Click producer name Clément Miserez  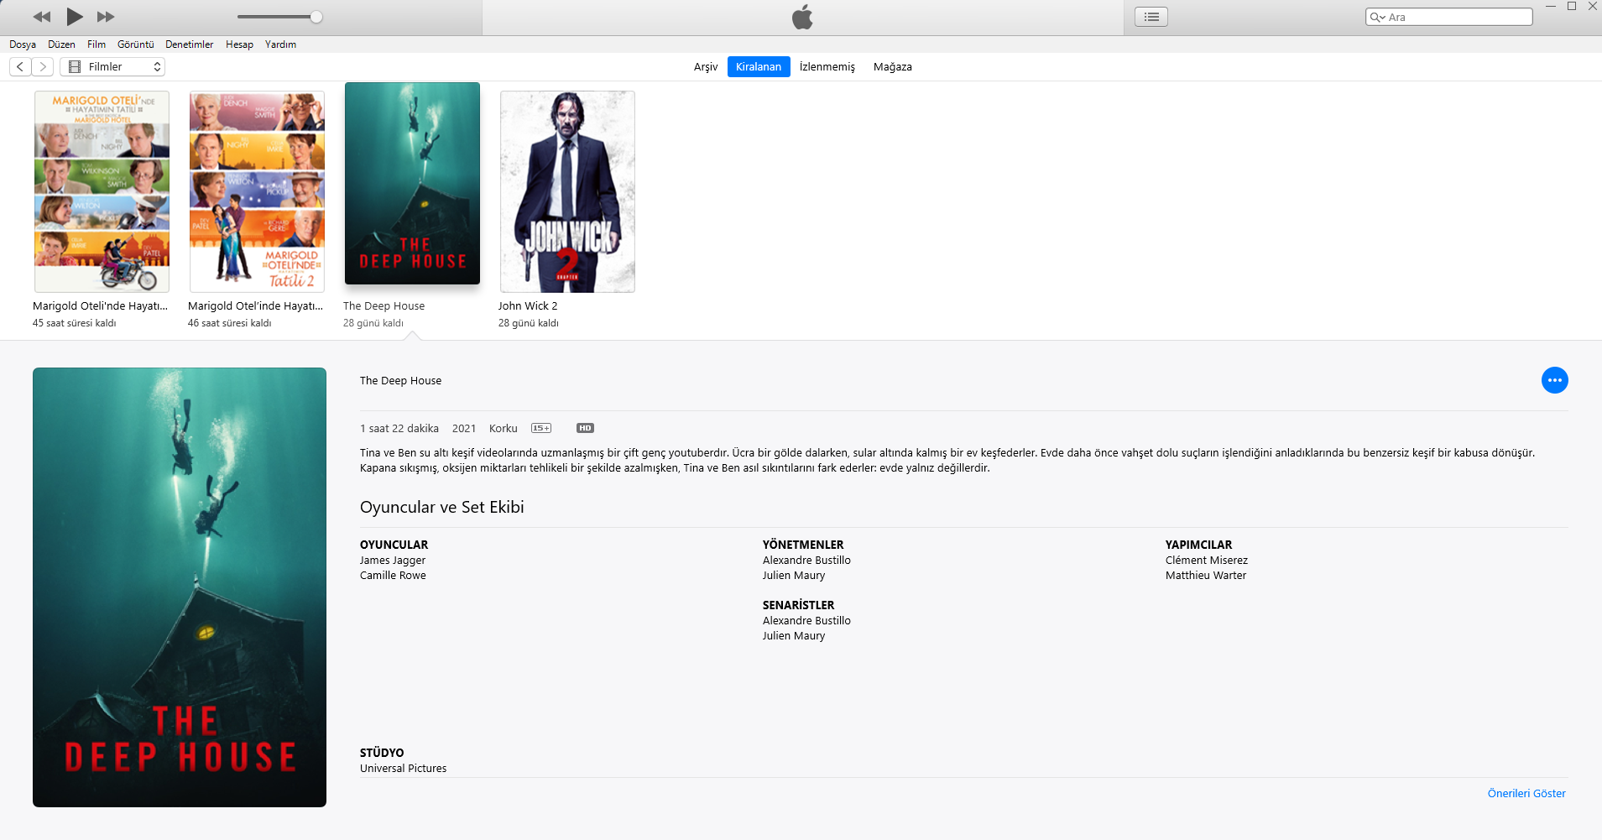click(x=1207, y=561)
